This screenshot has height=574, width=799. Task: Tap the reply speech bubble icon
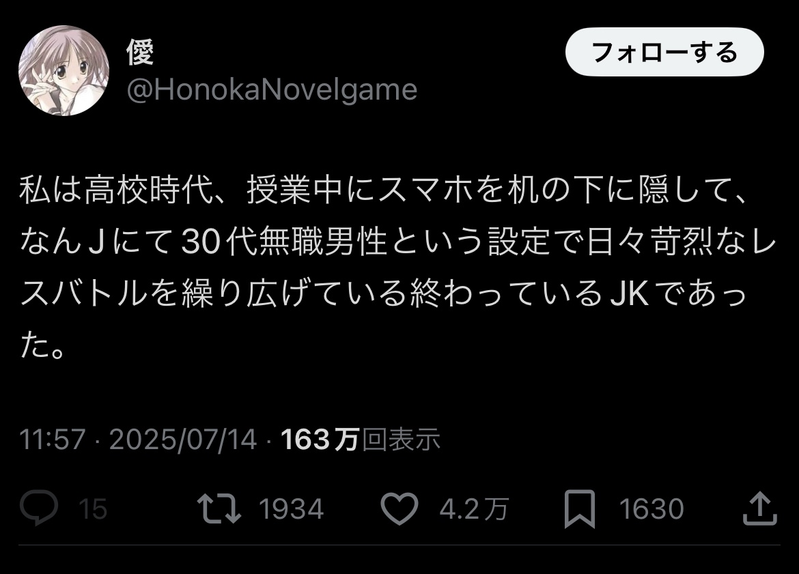(x=39, y=508)
